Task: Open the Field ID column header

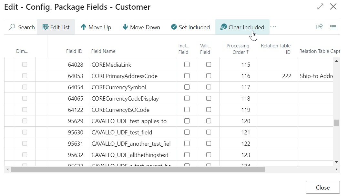Action: point(74,51)
